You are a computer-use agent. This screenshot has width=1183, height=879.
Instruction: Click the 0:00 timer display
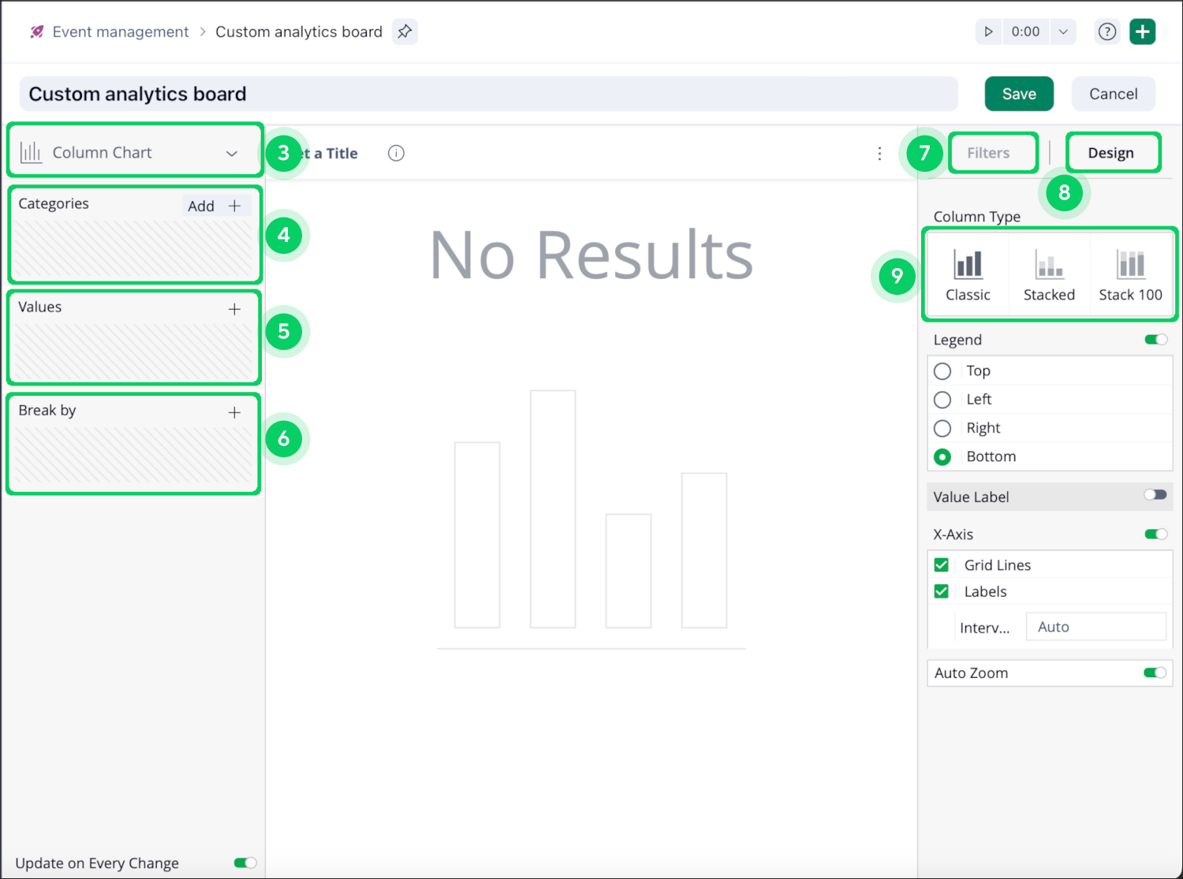pyautogui.click(x=1025, y=32)
